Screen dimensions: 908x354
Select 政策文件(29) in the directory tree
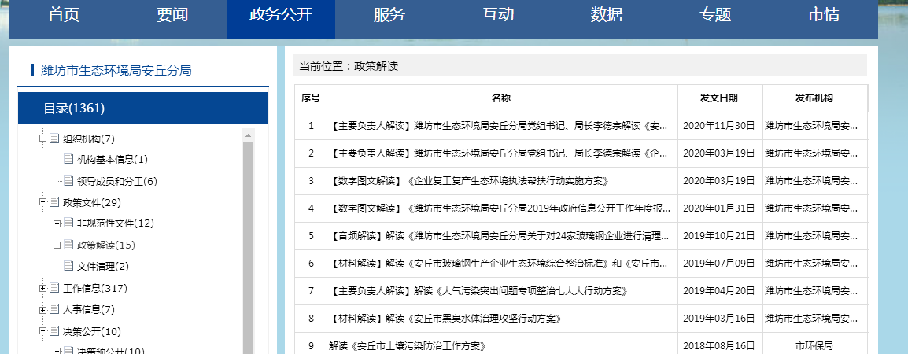coord(91,203)
